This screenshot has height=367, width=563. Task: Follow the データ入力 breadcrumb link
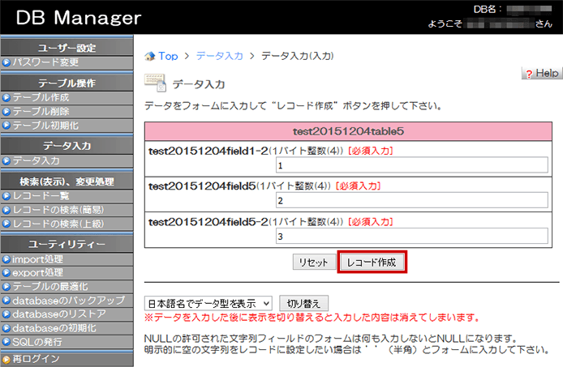219,57
